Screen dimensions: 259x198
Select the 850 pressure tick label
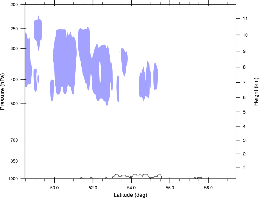(14, 161)
